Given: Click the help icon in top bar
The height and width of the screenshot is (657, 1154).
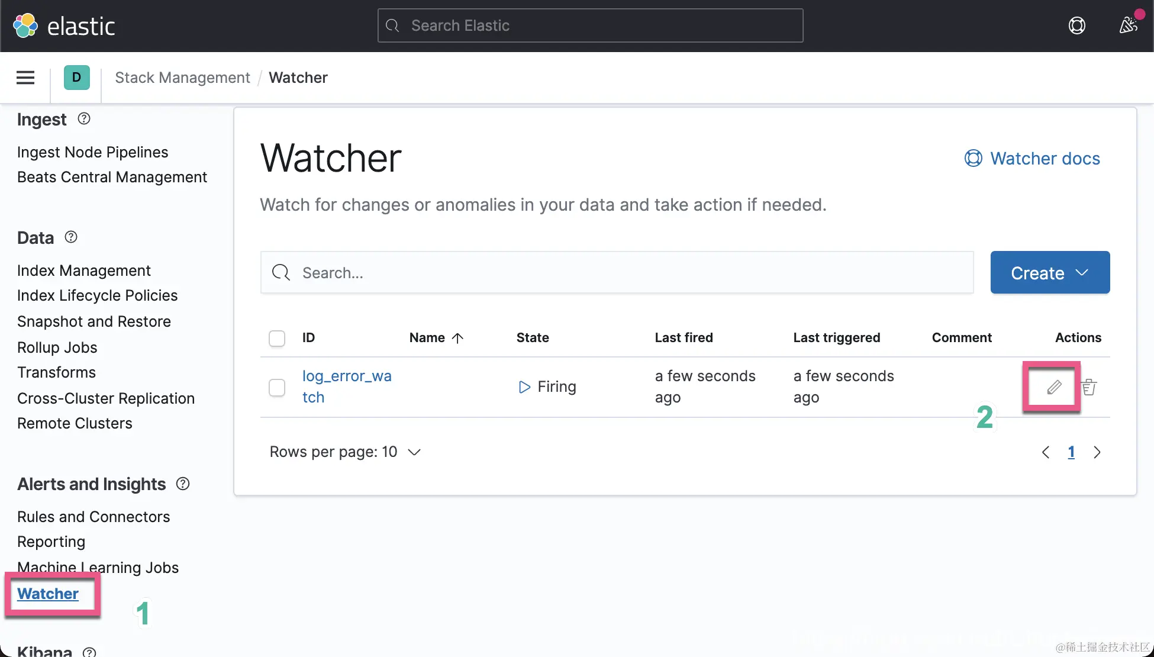Looking at the screenshot, I should (1077, 25).
